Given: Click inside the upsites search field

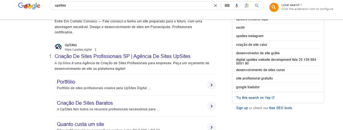Looking at the screenshot, I should click(x=131, y=6).
